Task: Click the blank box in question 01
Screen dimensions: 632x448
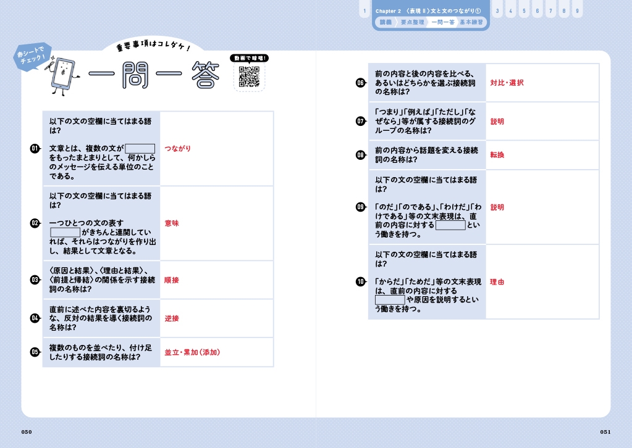Action: 140,149
